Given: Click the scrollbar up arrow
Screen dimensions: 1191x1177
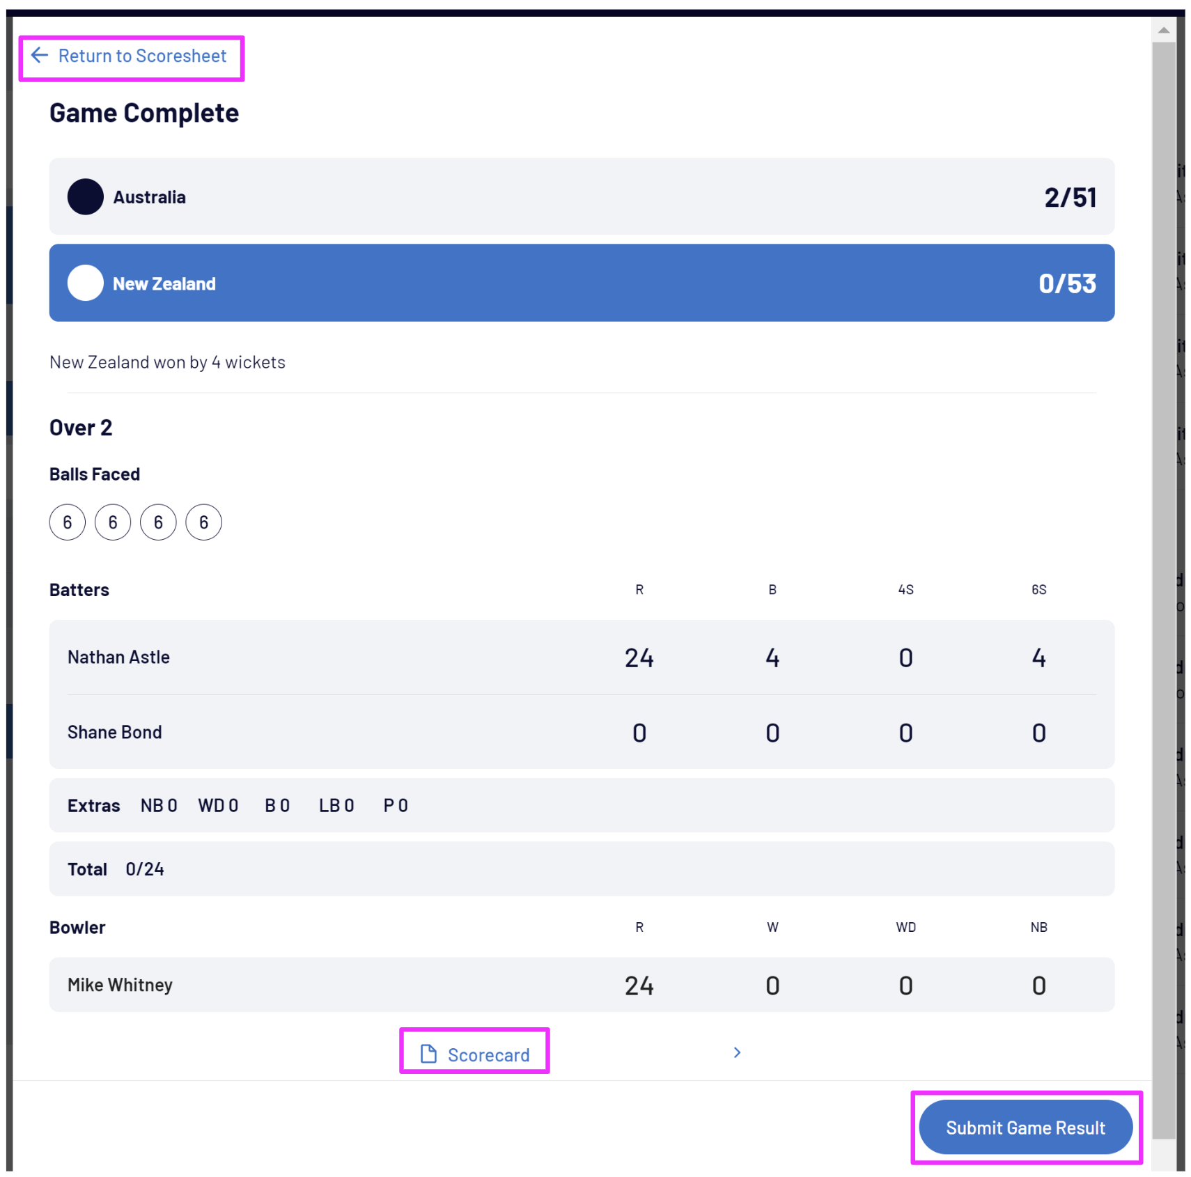Looking at the screenshot, I should [1163, 31].
